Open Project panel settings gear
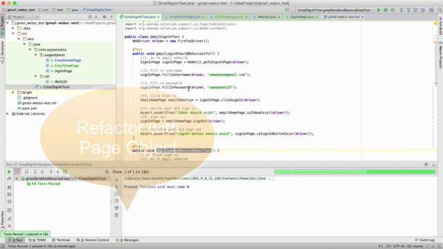Viewport: 443px width, 249px height. [x=105, y=17]
